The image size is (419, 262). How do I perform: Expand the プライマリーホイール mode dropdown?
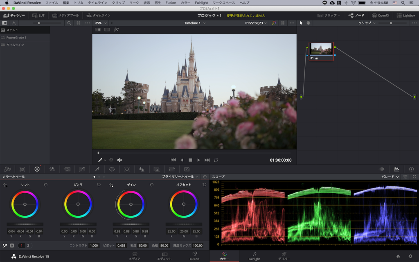pyautogui.click(x=180, y=177)
